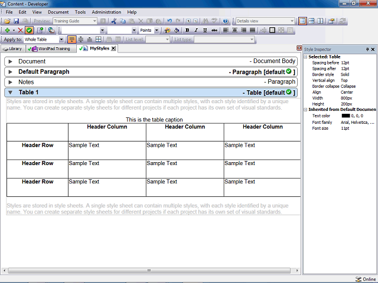378x283 pixels.
Task: Click the paint bucket fill color icon
Action: 177,30
